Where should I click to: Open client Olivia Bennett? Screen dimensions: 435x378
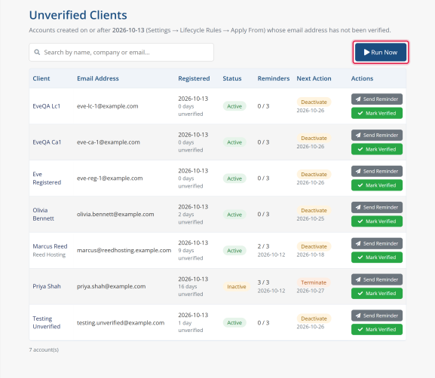[x=43, y=214]
